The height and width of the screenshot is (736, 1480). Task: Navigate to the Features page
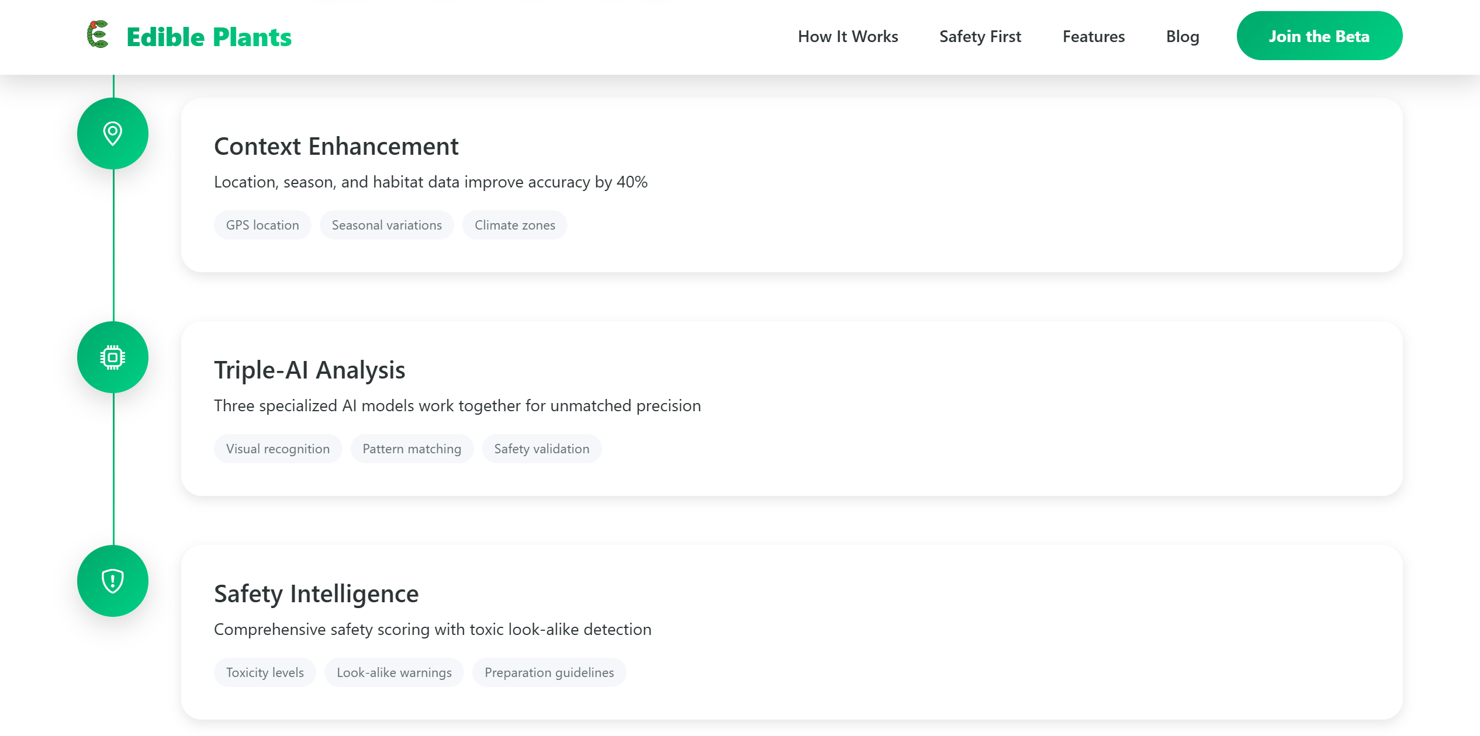coord(1093,36)
